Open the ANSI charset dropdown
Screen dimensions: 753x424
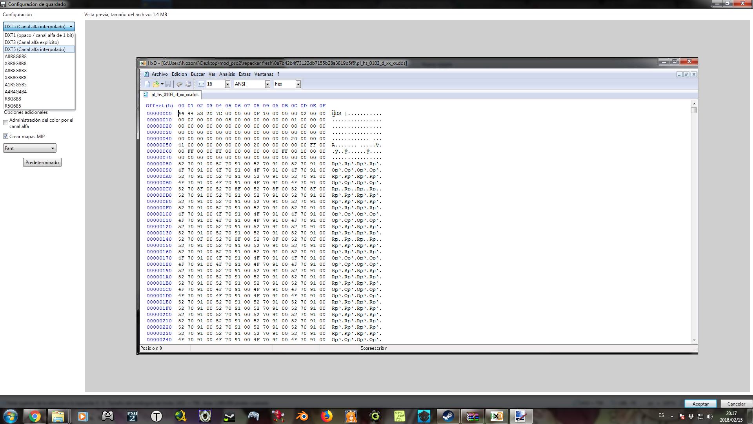pyautogui.click(x=267, y=84)
